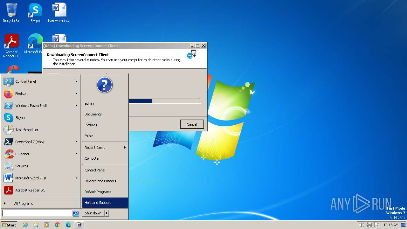Click the PowerShell 7 (x86) icon
This screenshot has width=407, height=229.
[x=9, y=142]
